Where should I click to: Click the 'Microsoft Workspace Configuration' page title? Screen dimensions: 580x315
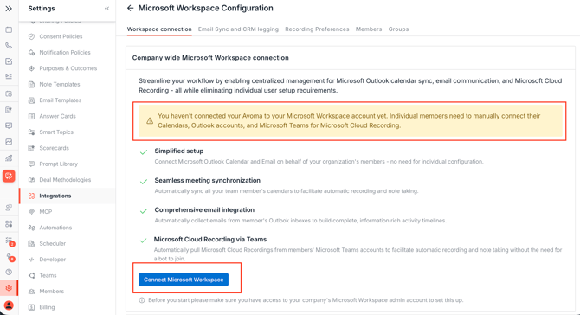pos(206,8)
